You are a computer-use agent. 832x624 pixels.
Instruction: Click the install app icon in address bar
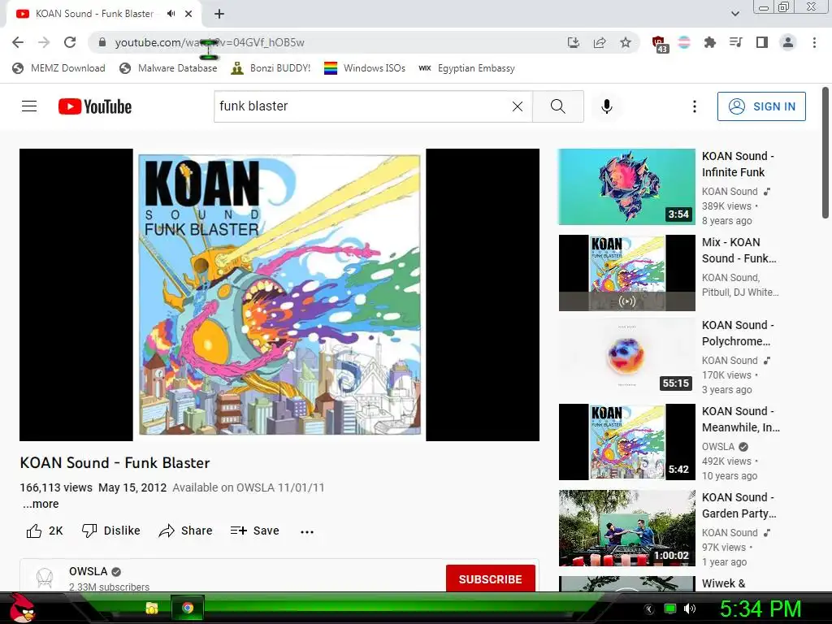[x=573, y=42]
